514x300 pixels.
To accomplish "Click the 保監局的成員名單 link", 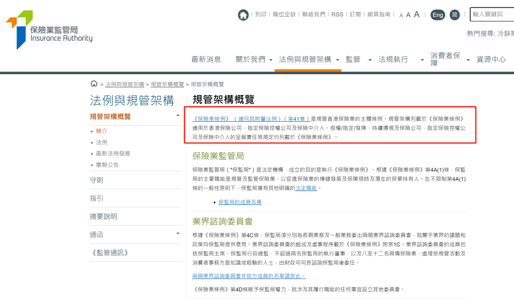I will pos(240,202).
